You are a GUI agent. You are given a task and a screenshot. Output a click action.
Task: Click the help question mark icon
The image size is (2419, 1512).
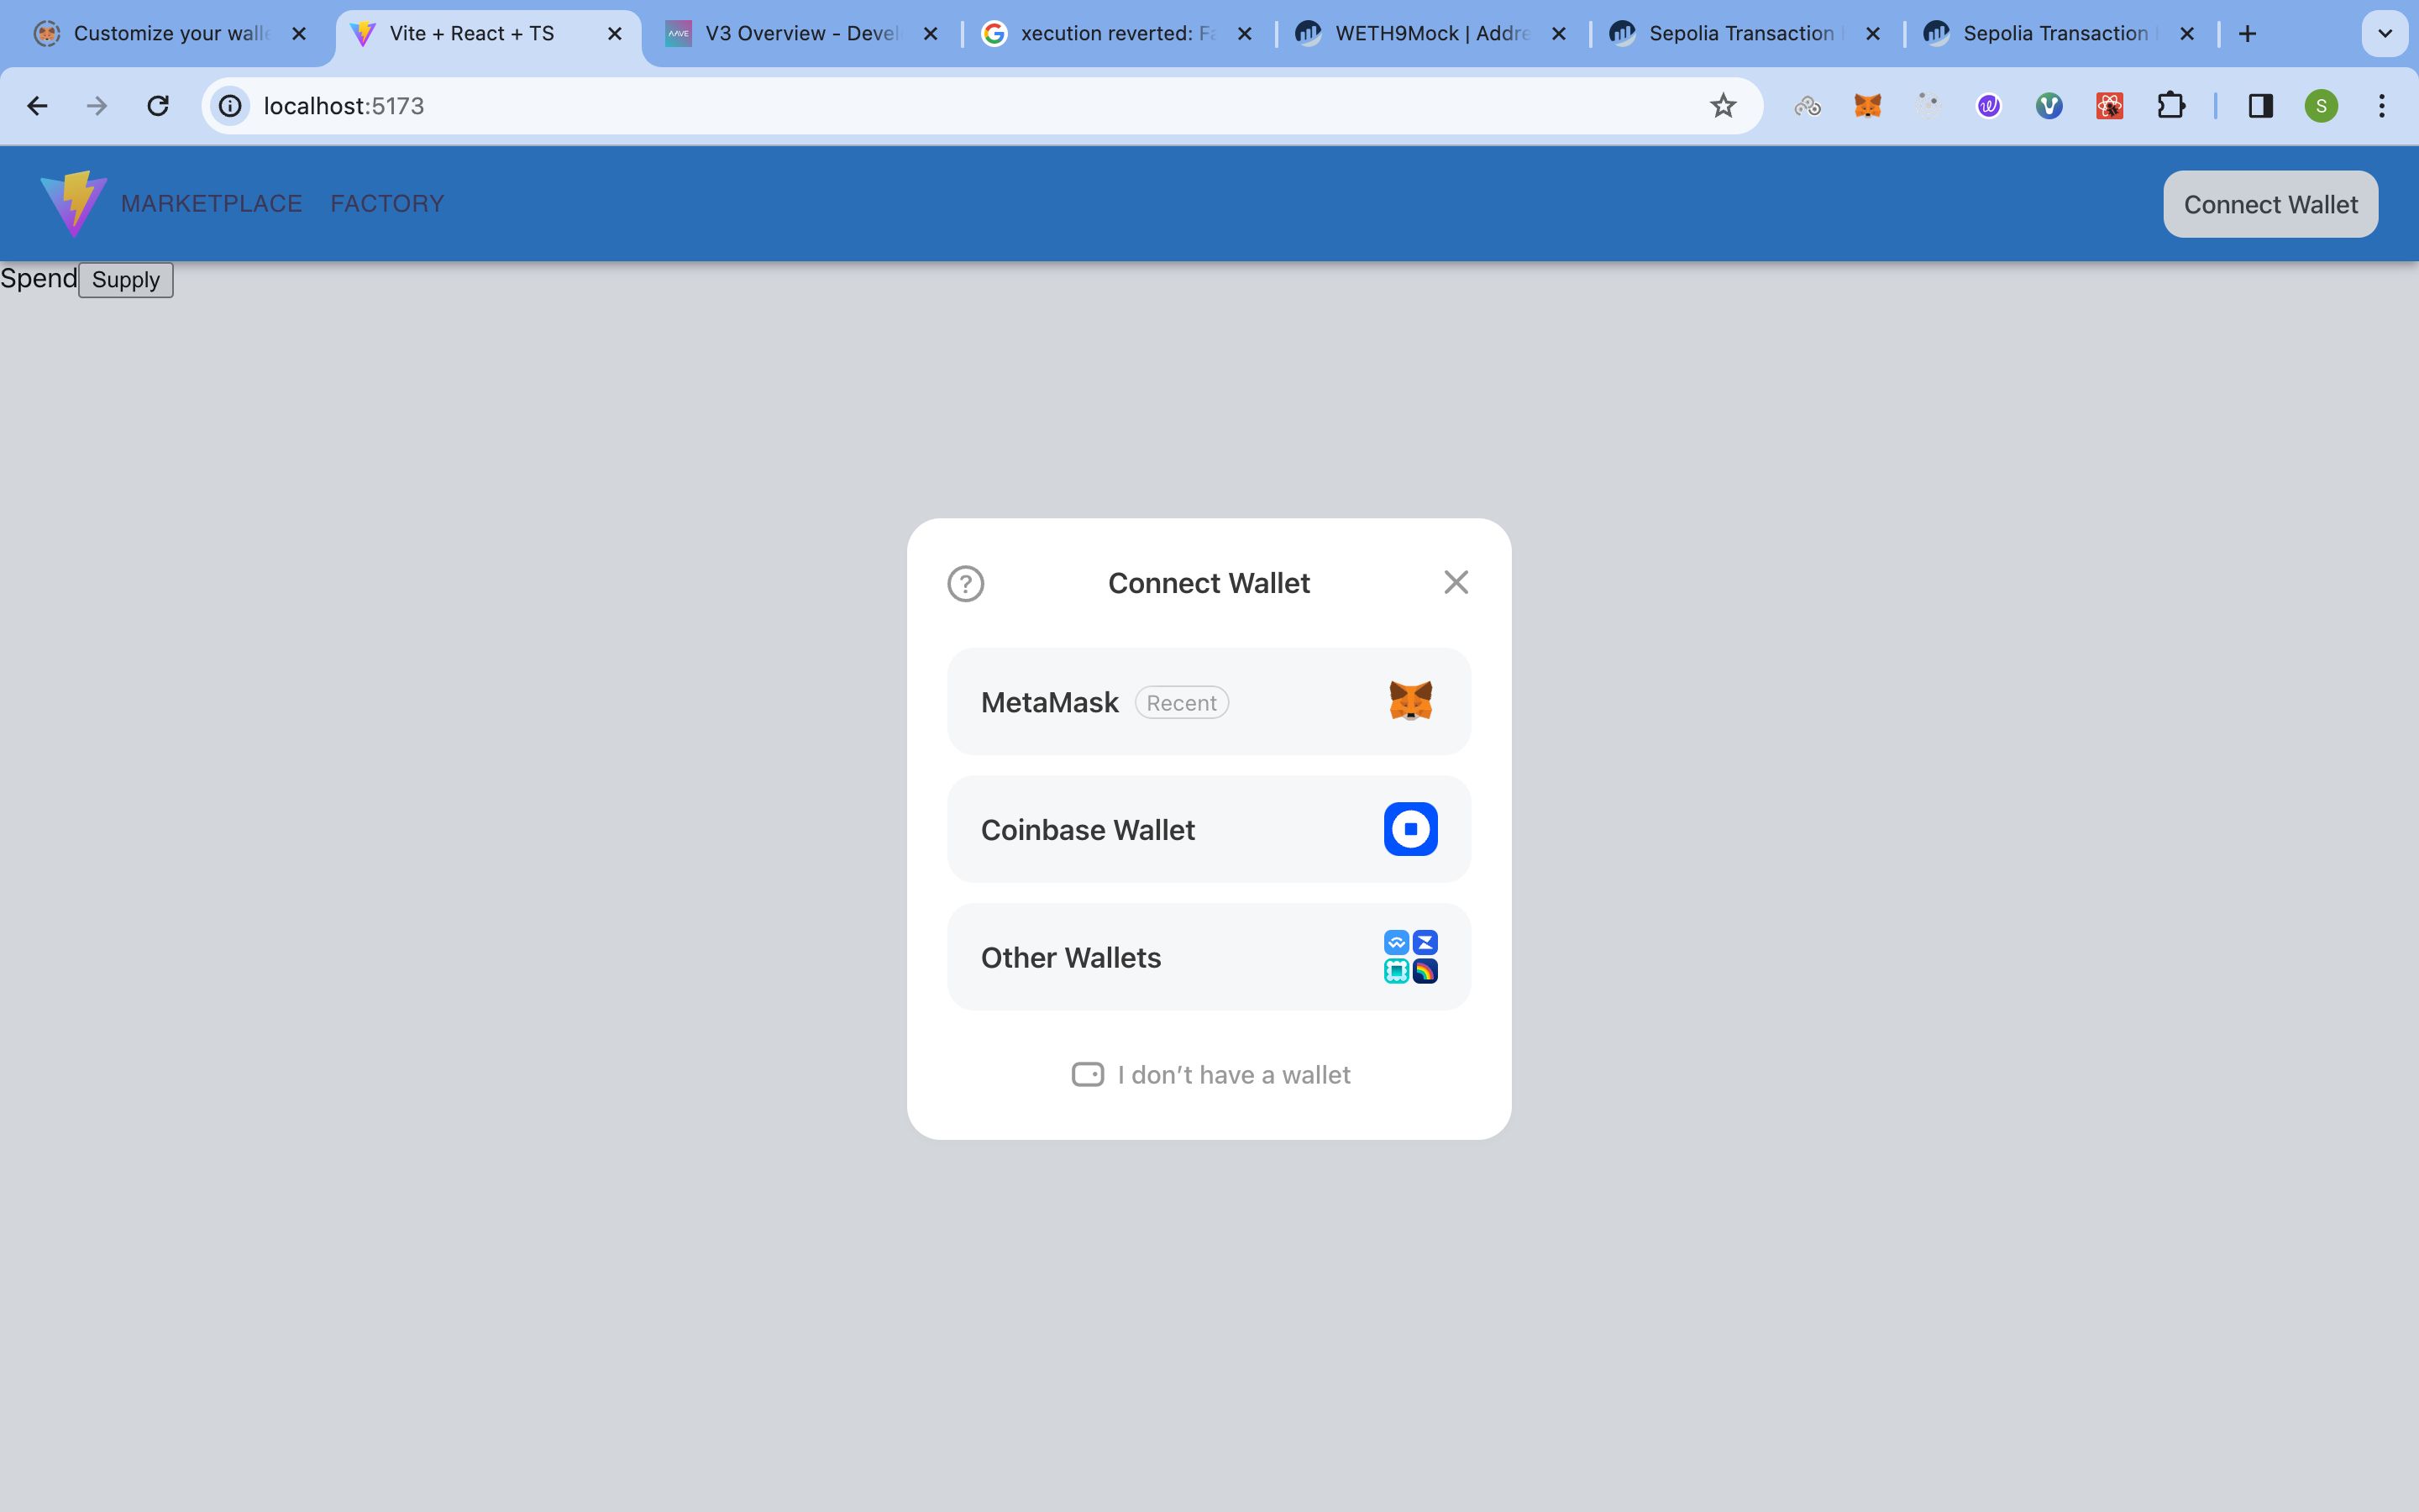coord(965,582)
